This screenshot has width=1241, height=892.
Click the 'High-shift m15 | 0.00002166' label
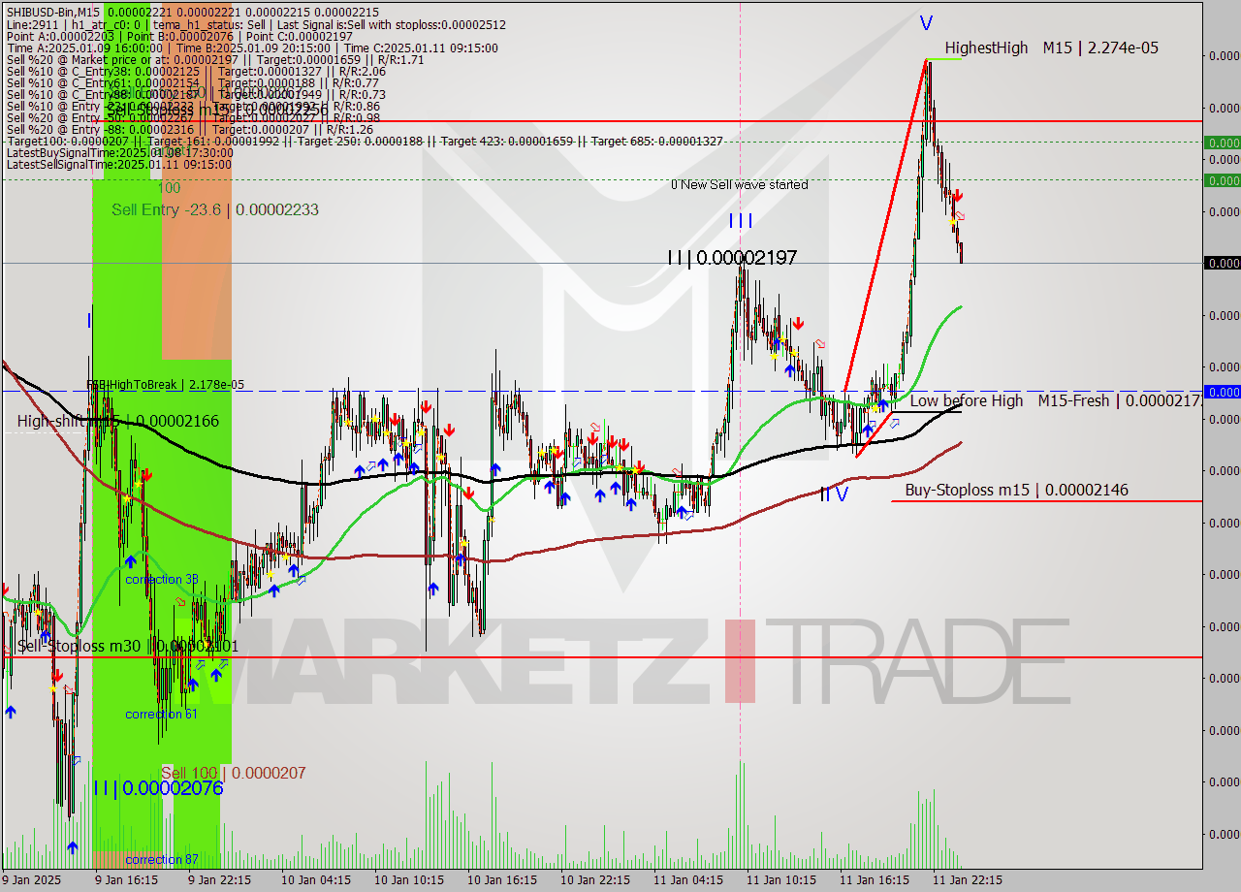(117, 421)
